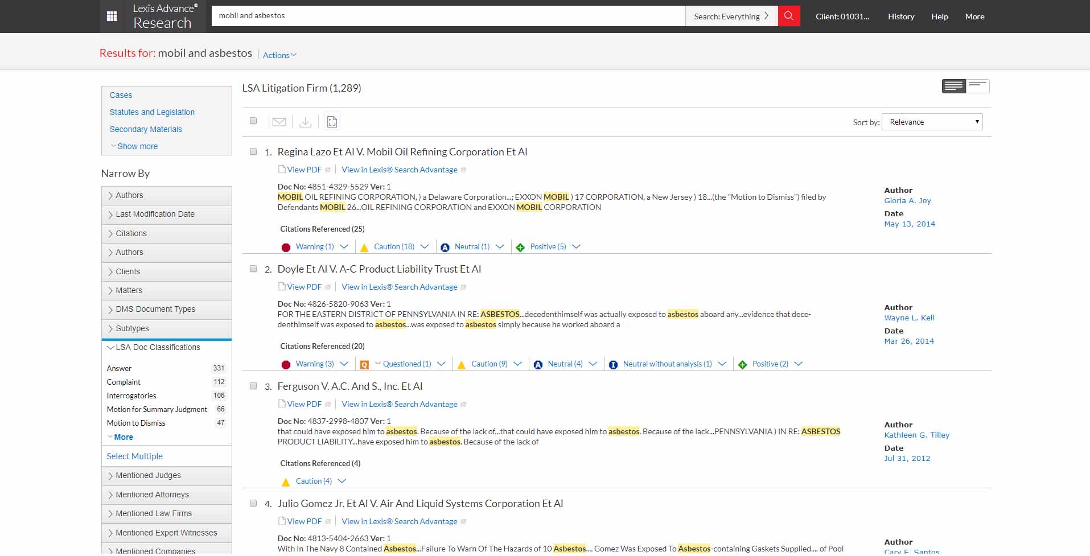Image resolution: width=1090 pixels, height=556 pixels.
Task: Toggle the select-all results checkbox
Action: coord(253,121)
